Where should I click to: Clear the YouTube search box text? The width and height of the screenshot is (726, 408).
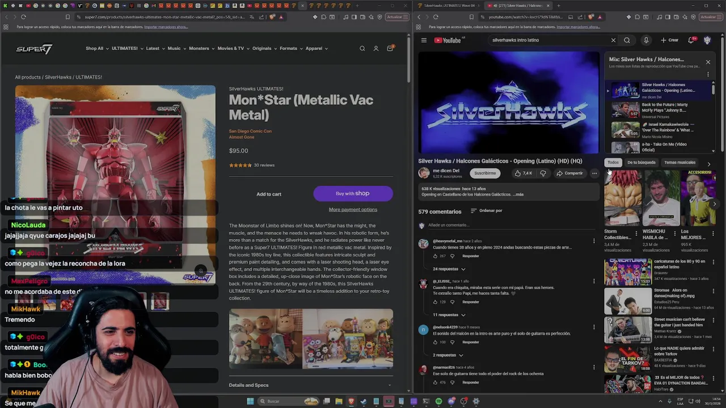click(x=613, y=40)
